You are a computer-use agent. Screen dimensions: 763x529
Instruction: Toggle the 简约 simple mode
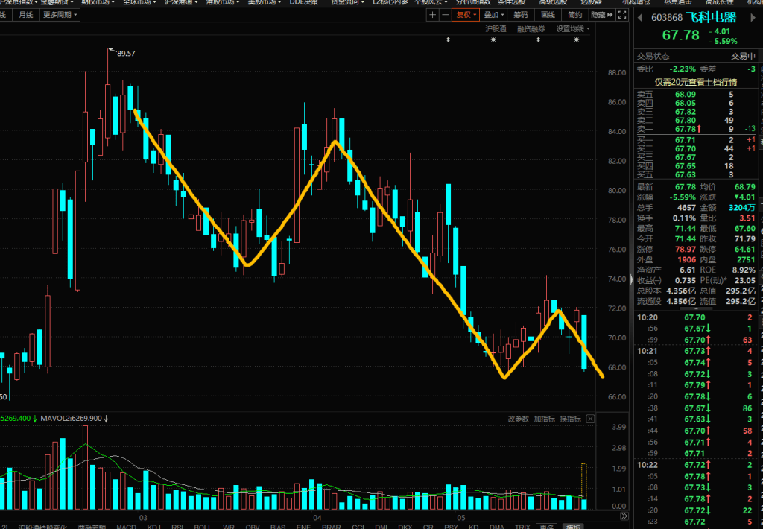pos(574,15)
